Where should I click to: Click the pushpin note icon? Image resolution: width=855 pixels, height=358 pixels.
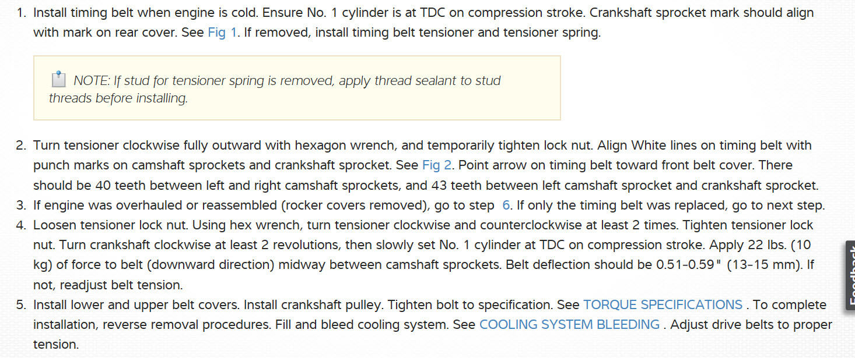(x=58, y=79)
